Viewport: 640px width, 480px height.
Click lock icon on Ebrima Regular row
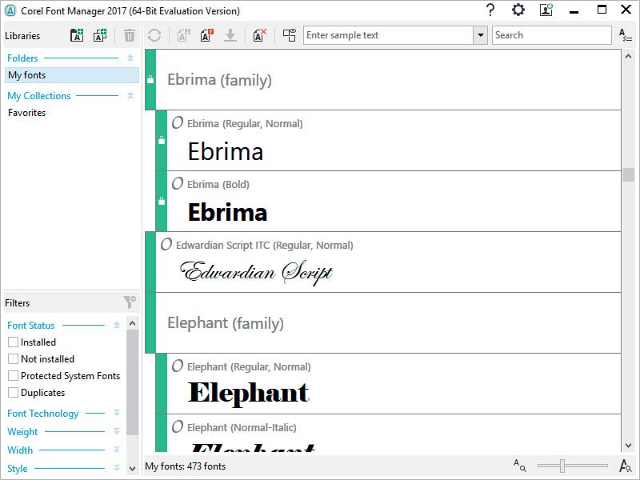(x=162, y=140)
